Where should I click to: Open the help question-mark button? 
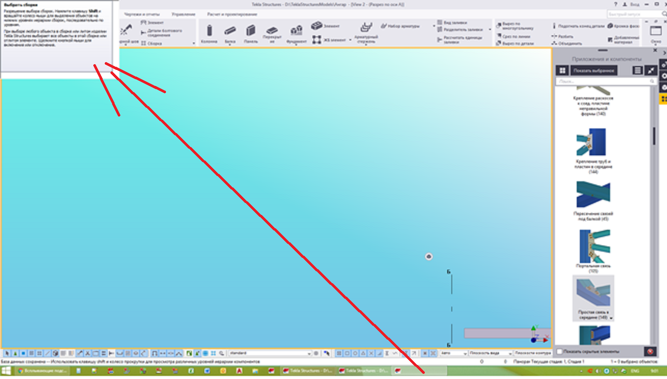616,4
